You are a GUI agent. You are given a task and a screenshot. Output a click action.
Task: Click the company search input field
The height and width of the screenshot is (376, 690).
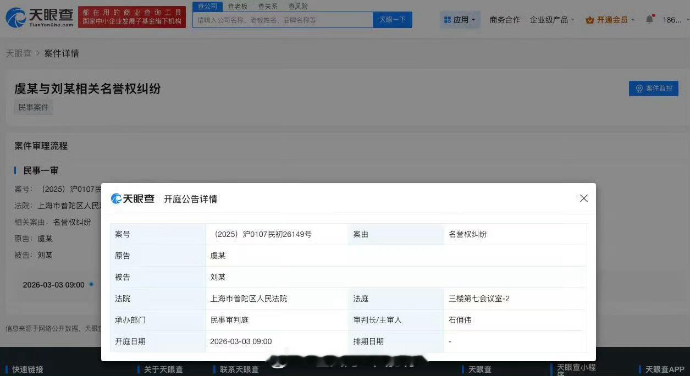pyautogui.click(x=283, y=19)
